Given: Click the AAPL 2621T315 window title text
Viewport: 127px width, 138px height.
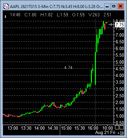Looking at the screenshot, I should pyautogui.click(x=23, y=7).
